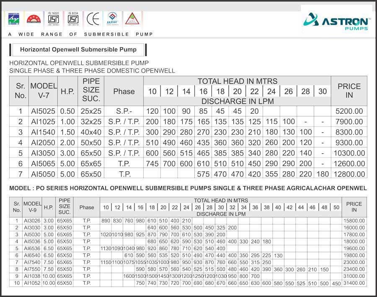This screenshot has width=377, height=297.
Task: Click the 'MODEL V-9' column header
Action: tap(32, 207)
